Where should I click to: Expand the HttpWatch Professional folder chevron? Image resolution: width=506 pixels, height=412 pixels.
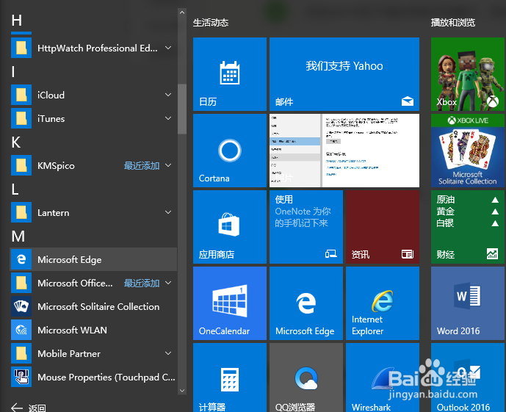168,48
